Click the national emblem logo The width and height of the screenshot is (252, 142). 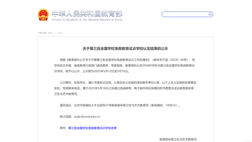43,15
